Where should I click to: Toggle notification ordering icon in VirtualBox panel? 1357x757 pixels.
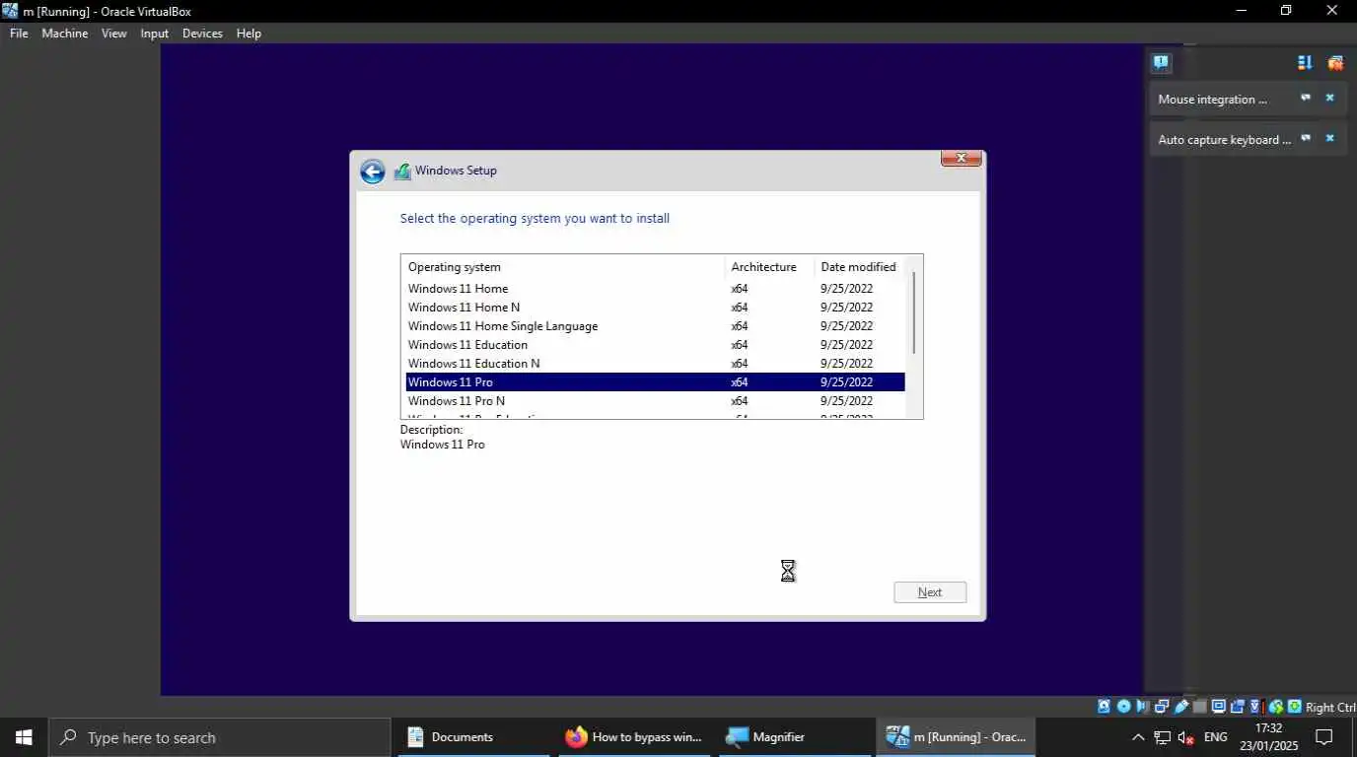1305,62
